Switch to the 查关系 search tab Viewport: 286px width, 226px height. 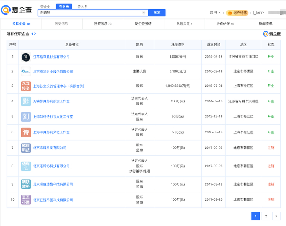82,7
